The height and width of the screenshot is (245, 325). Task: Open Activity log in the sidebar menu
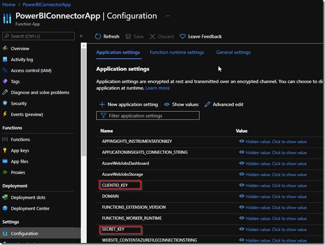pyautogui.click(x=22, y=59)
